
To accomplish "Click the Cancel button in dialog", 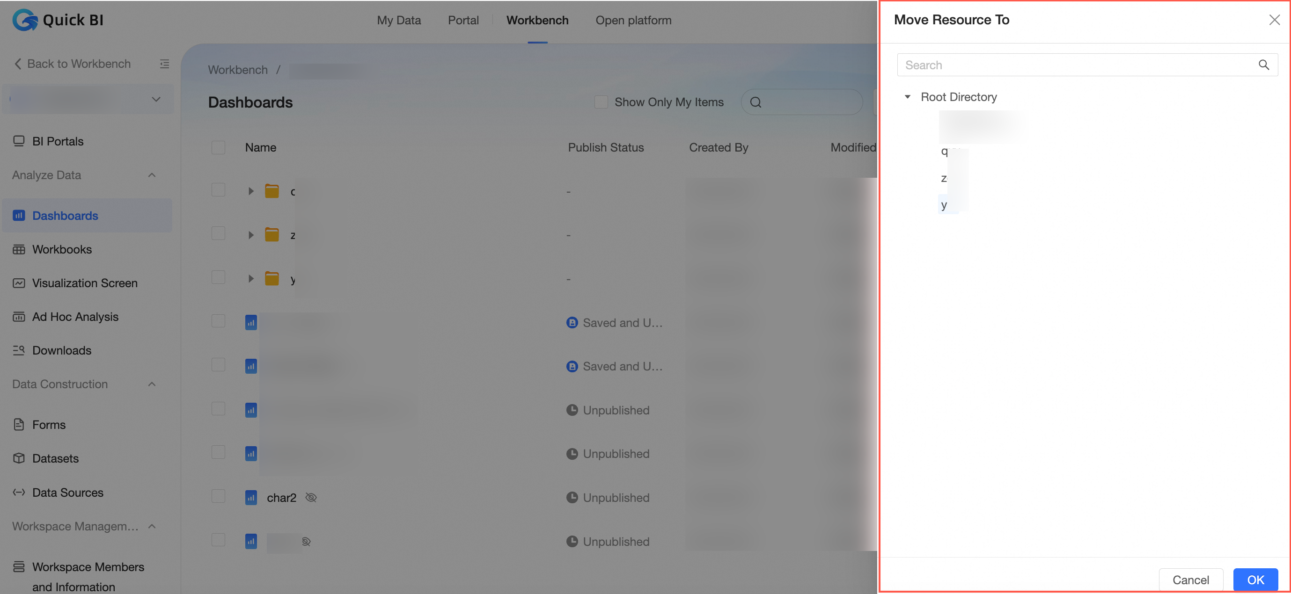I will pyautogui.click(x=1190, y=580).
